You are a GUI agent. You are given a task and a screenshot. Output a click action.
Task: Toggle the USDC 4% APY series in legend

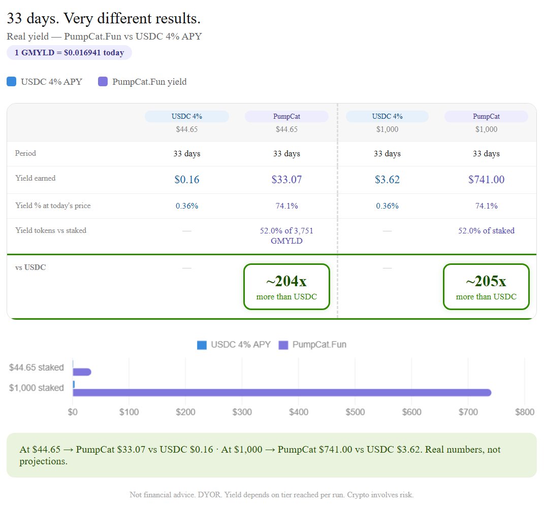[x=46, y=81]
